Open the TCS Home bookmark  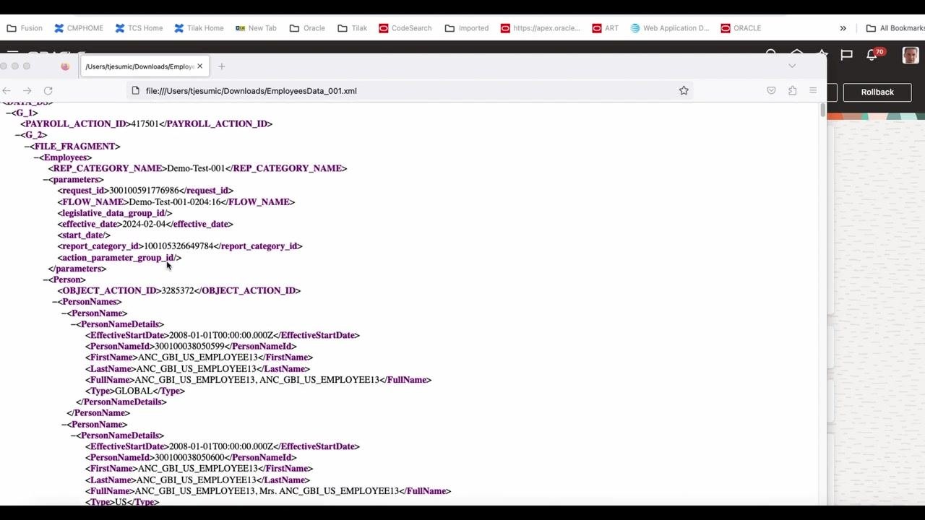click(x=139, y=28)
